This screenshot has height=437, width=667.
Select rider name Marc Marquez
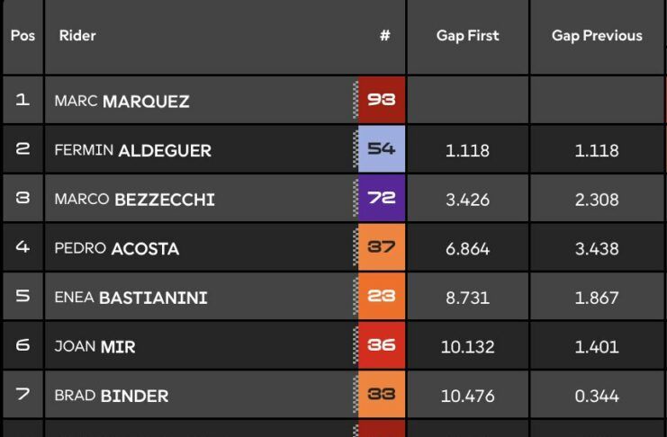coord(122,101)
